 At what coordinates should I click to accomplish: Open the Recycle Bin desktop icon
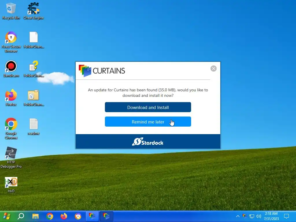(11, 11)
